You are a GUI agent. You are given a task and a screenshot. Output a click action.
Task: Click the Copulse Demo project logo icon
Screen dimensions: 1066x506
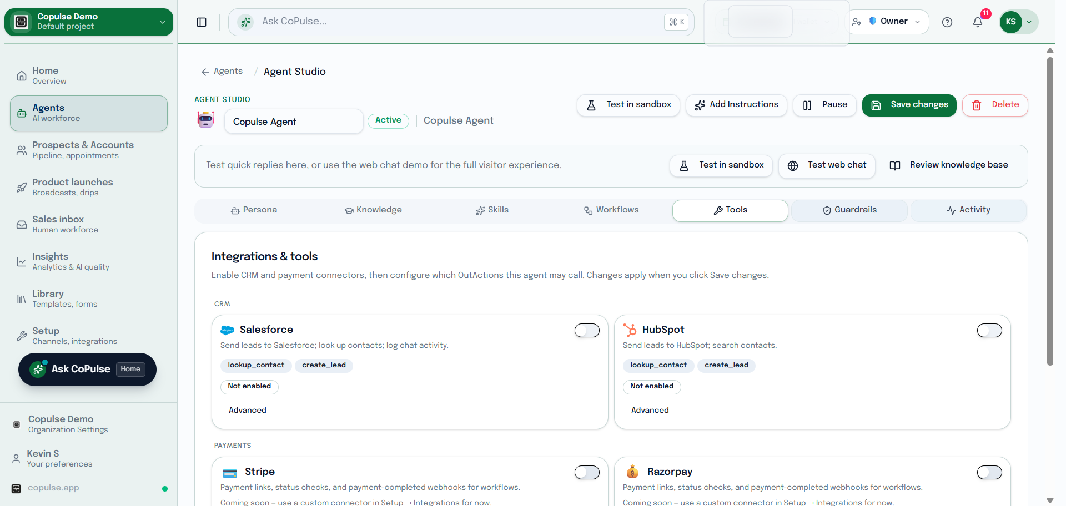21,22
